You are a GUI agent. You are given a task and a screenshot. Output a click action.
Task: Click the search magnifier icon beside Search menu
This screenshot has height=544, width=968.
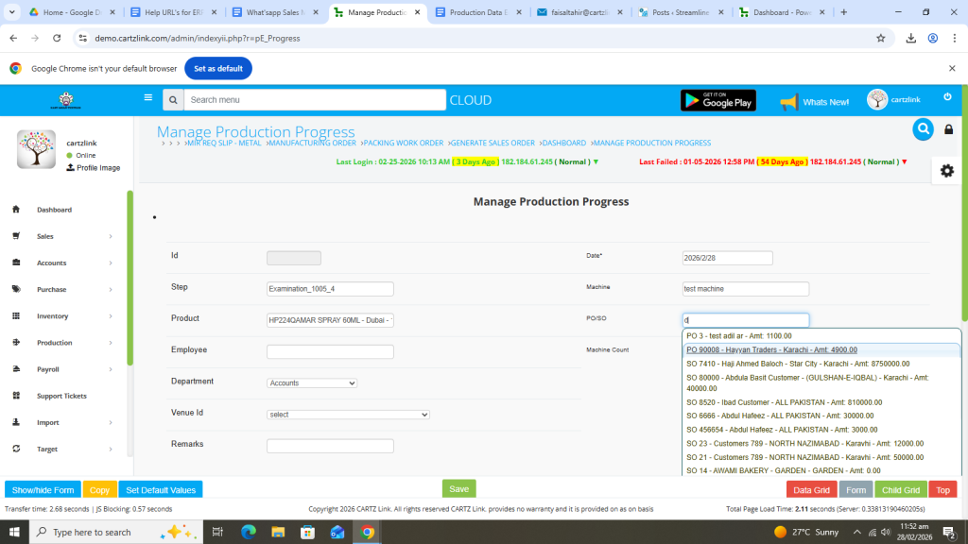[172, 100]
